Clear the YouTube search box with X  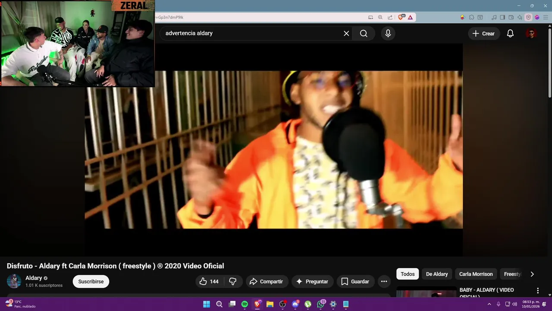[x=346, y=33]
